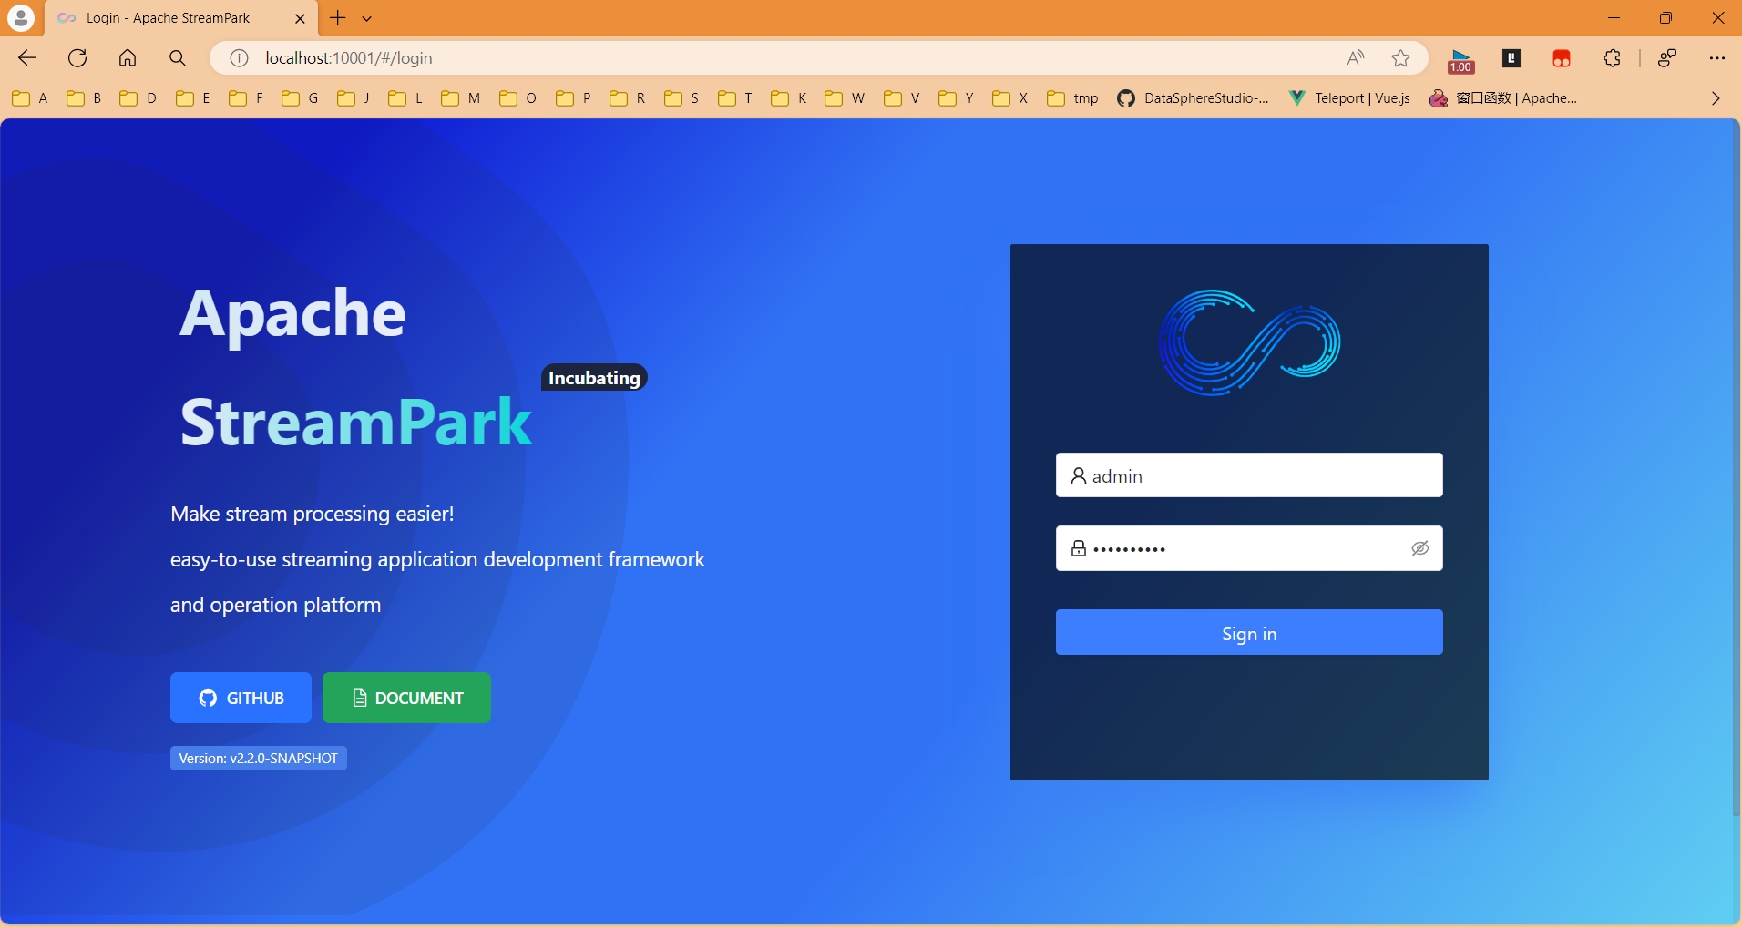Show more bookmarks with the chevron

tap(1716, 98)
